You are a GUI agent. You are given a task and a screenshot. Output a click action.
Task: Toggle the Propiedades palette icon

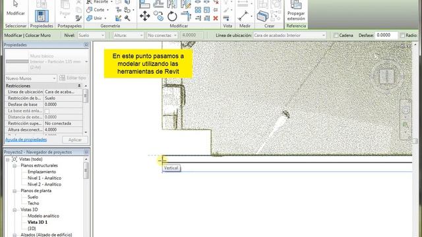(42, 16)
